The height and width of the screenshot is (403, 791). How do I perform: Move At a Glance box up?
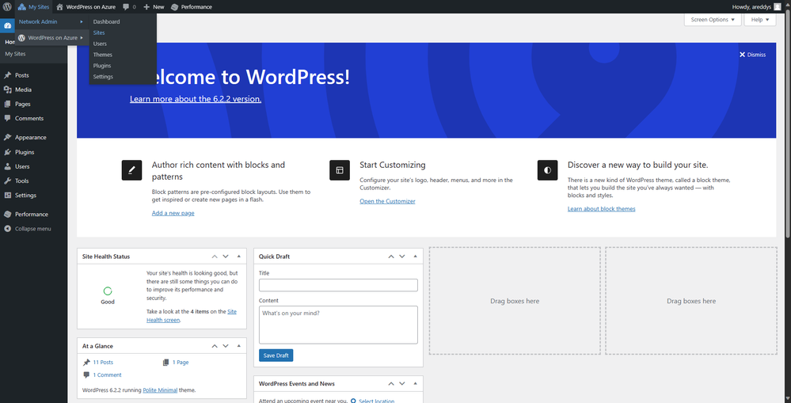click(215, 346)
